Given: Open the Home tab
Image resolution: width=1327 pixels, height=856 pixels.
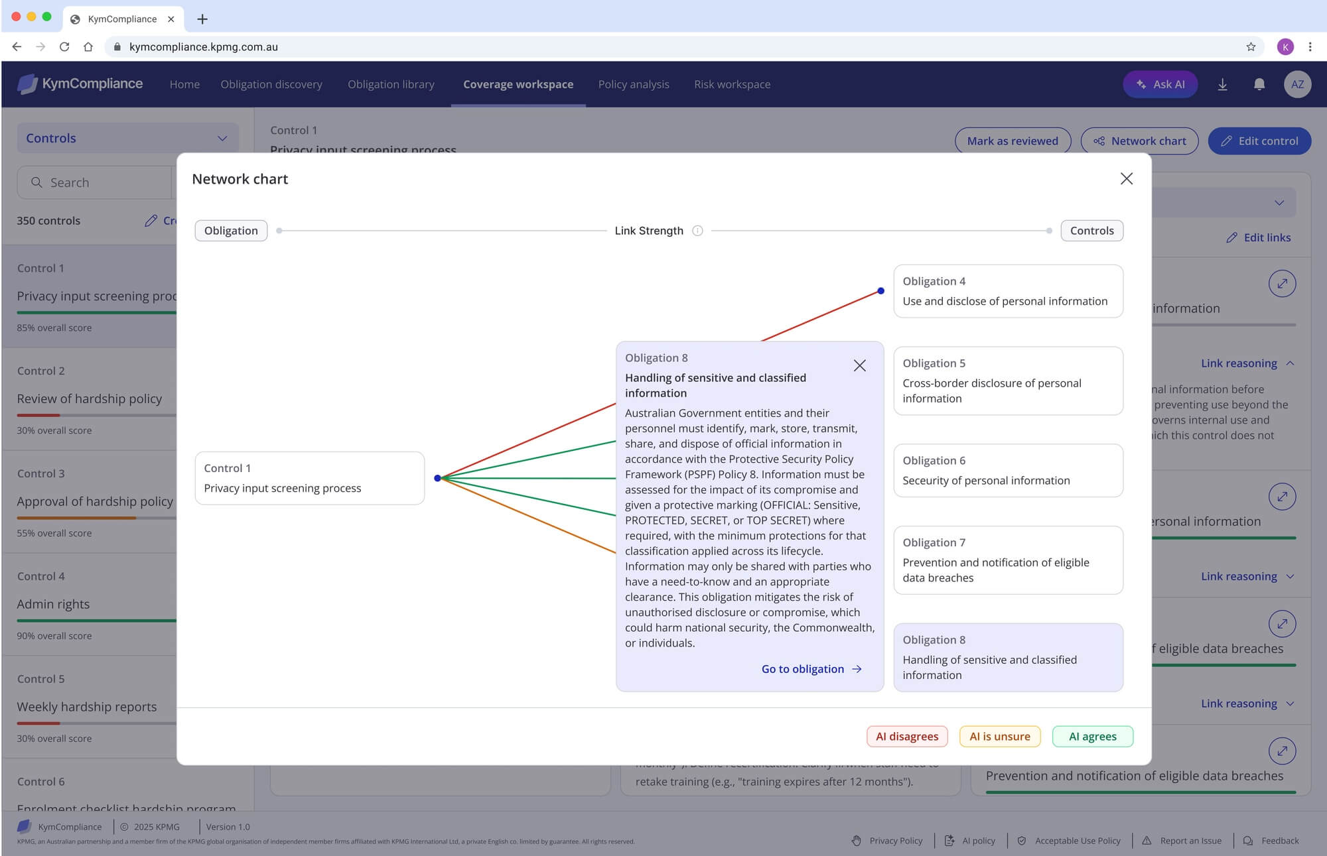Looking at the screenshot, I should click(184, 84).
